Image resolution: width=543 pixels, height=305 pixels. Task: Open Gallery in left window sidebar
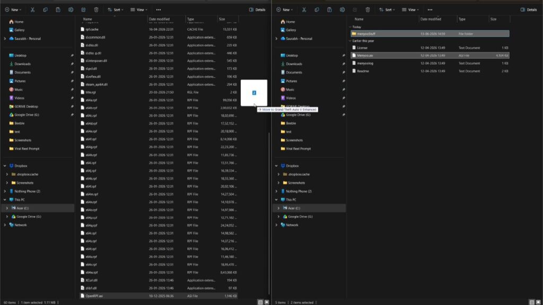tap(16, 30)
